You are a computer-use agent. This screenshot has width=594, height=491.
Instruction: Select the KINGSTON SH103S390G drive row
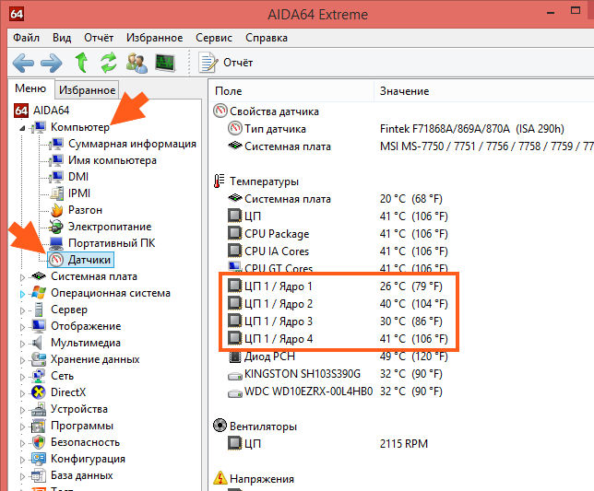coord(335,374)
